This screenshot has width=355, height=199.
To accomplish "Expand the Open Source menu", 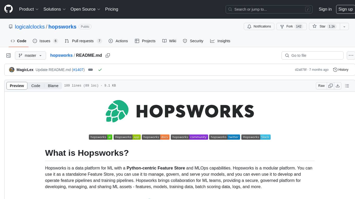I will (x=85, y=9).
